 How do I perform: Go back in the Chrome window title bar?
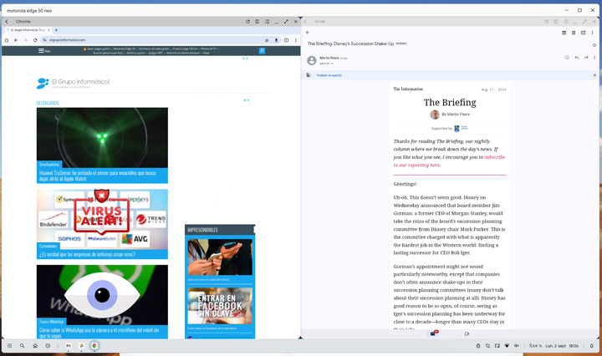pos(7,22)
